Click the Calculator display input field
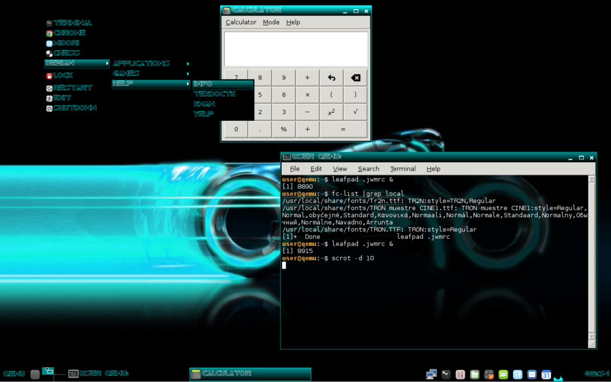 point(295,48)
